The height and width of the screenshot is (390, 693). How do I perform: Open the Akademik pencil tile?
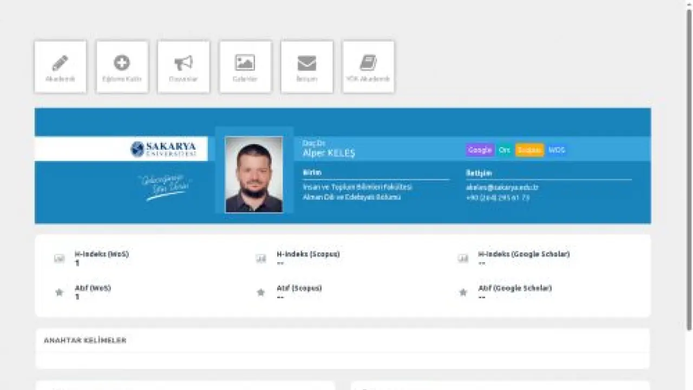click(60, 67)
